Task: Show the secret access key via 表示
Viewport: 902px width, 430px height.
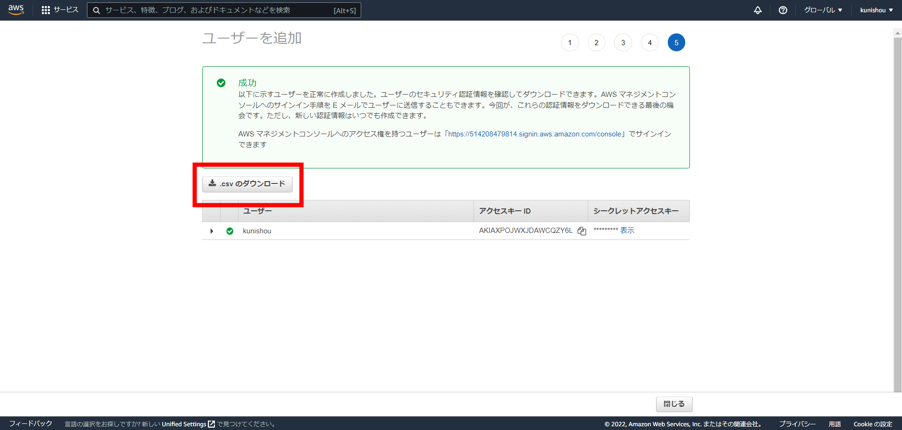Action: 627,230
